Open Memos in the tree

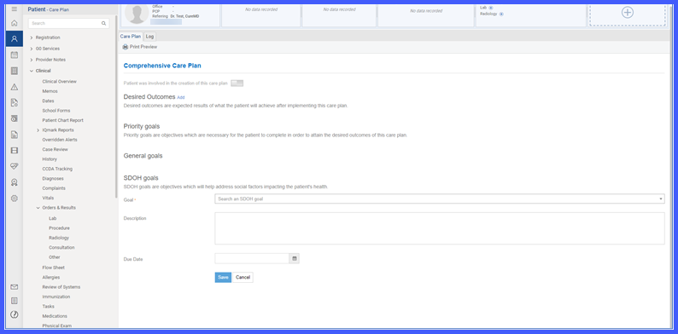pyautogui.click(x=50, y=91)
